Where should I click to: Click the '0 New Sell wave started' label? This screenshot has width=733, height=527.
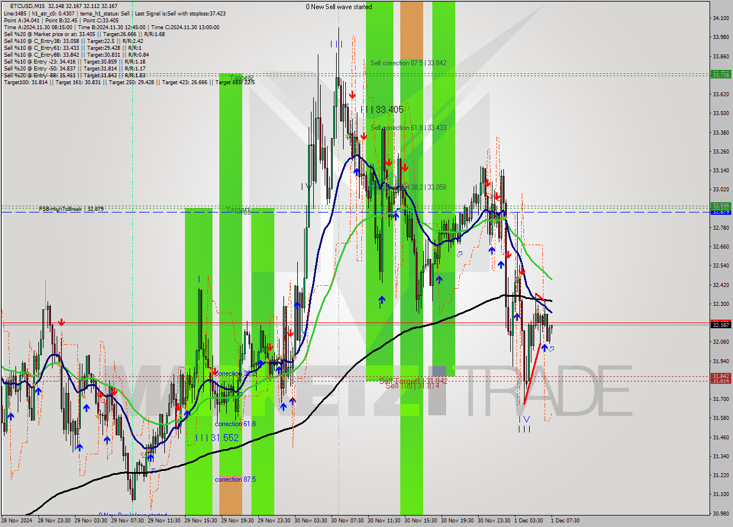tap(338, 7)
